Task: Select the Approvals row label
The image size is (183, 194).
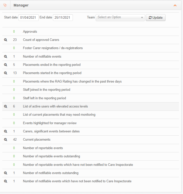Action: point(30,32)
